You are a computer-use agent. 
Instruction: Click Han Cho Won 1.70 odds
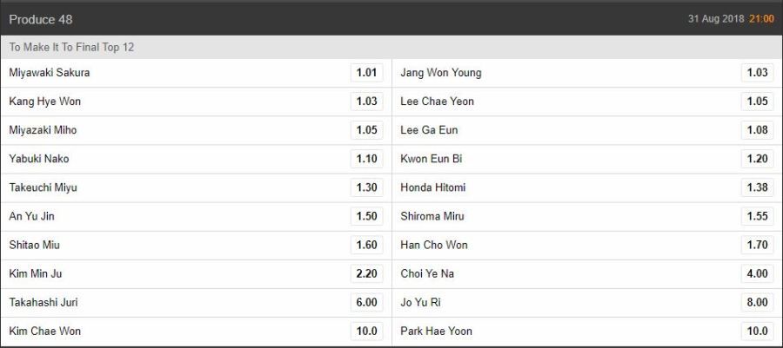758,245
